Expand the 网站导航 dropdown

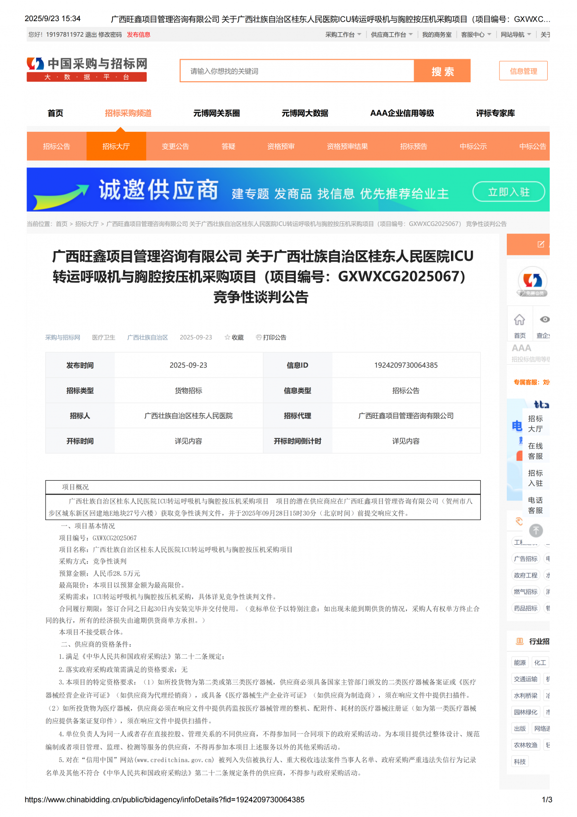[516, 35]
